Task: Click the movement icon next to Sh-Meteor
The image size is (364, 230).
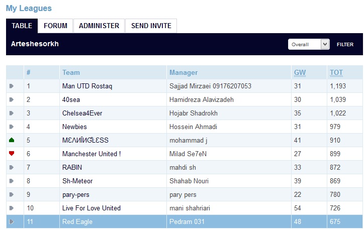Action: click(12, 181)
